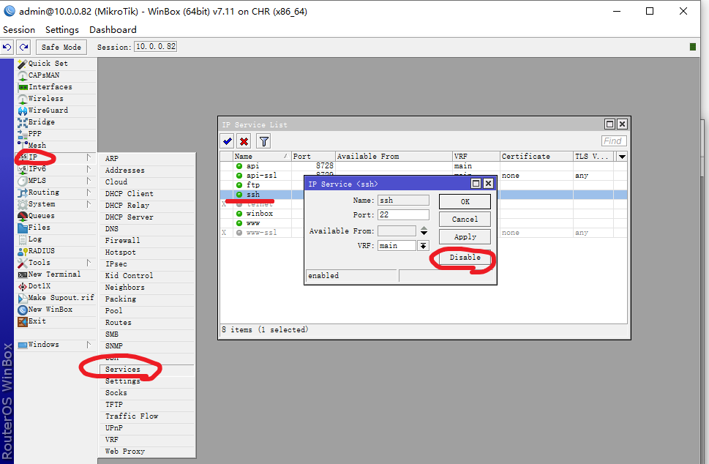Open Bridge in the sidebar

pyautogui.click(x=56, y=122)
